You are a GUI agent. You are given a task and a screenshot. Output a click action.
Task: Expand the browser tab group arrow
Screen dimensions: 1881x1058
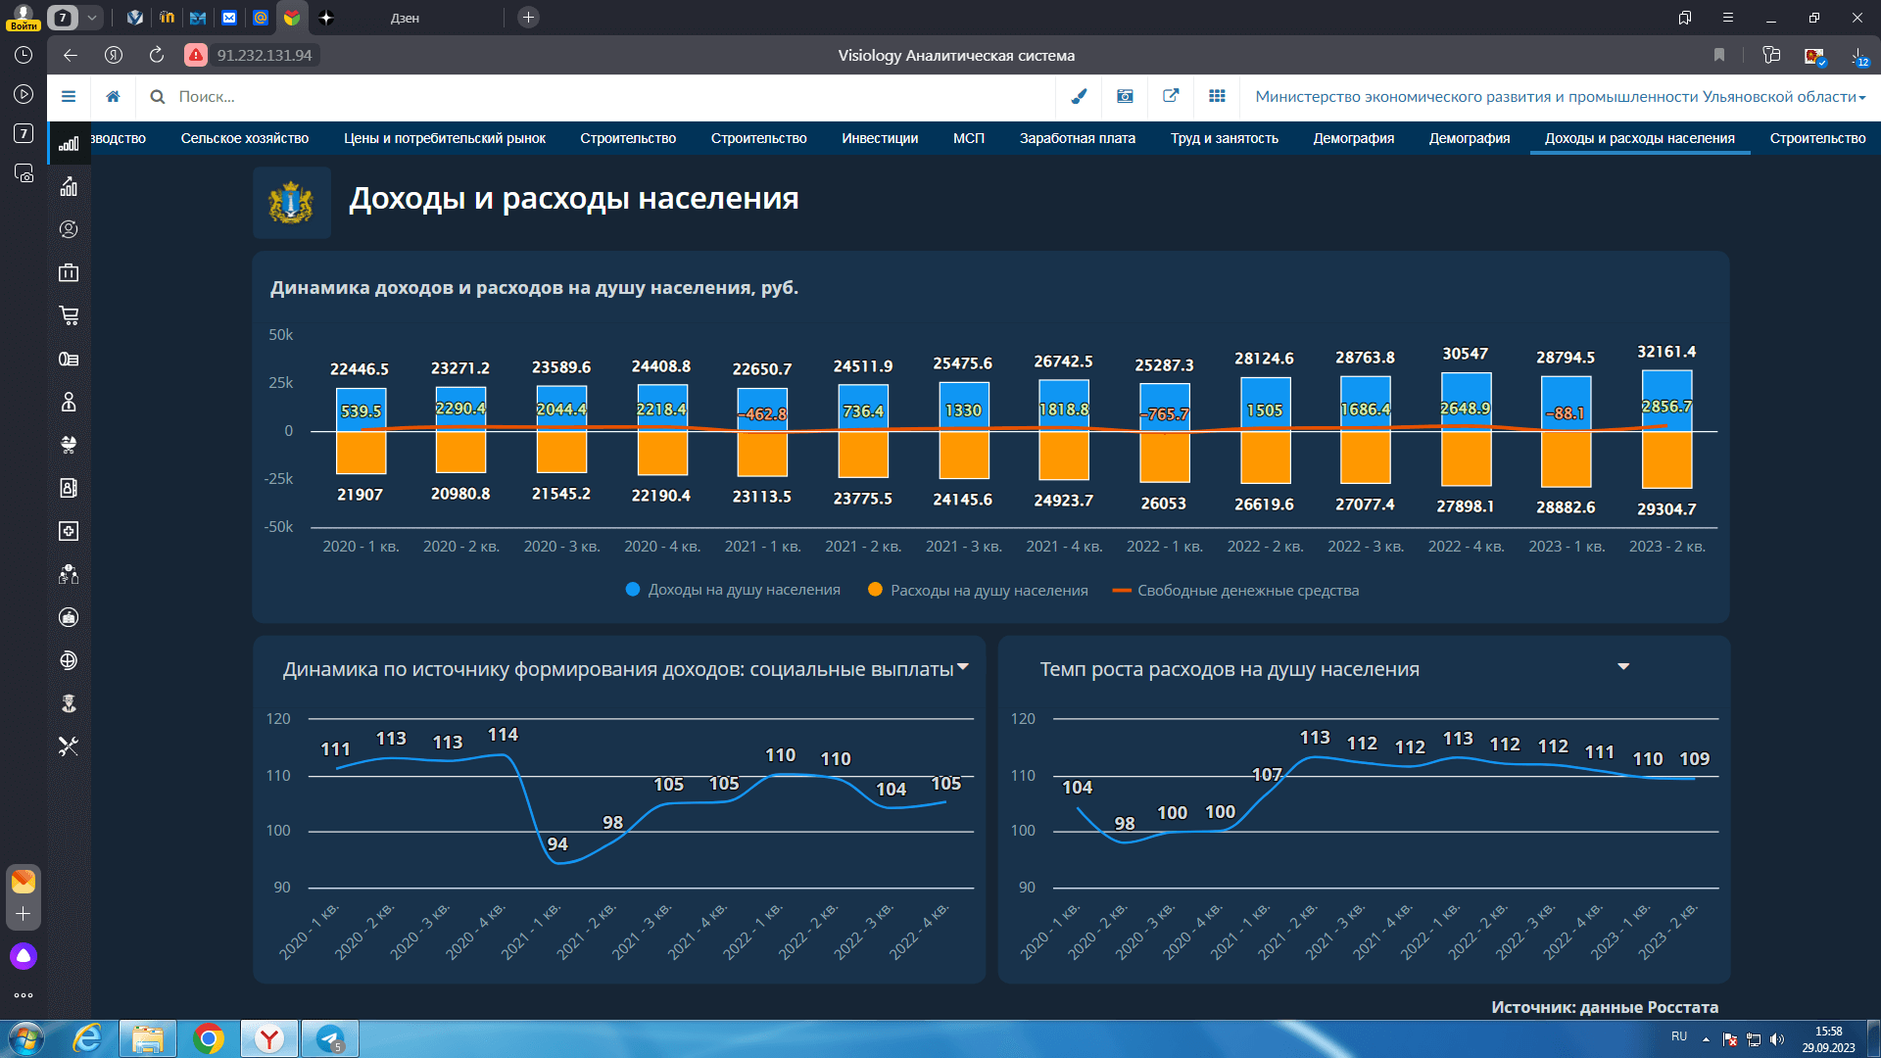[91, 18]
